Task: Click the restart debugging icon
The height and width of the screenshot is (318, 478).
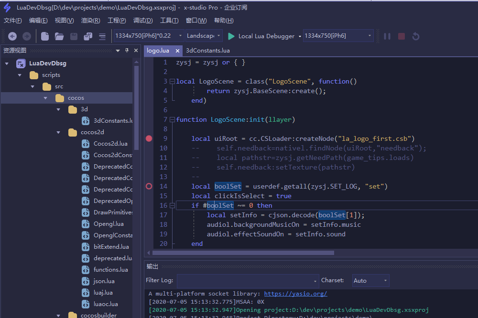Action: (416, 36)
